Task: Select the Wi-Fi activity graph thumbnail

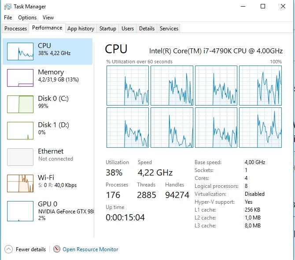Action: tap(20, 183)
